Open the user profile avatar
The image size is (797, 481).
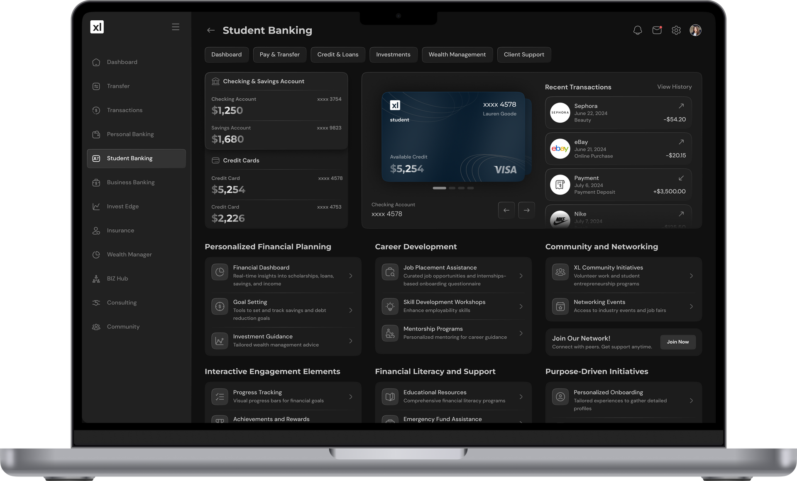[695, 30]
